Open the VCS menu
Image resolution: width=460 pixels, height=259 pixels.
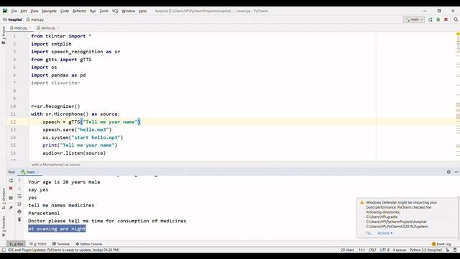pyautogui.click(x=115, y=11)
